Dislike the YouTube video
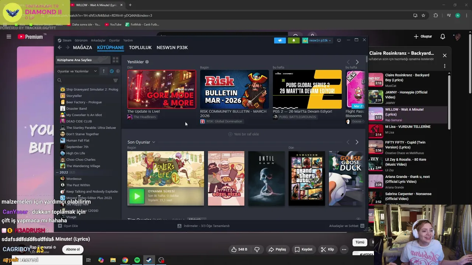472x265 pixels. point(257,250)
